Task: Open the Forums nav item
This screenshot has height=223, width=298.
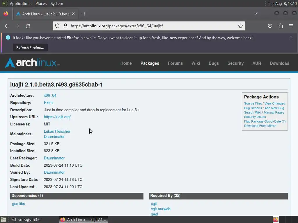Action: pyautogui.click(x=175, y=63)
